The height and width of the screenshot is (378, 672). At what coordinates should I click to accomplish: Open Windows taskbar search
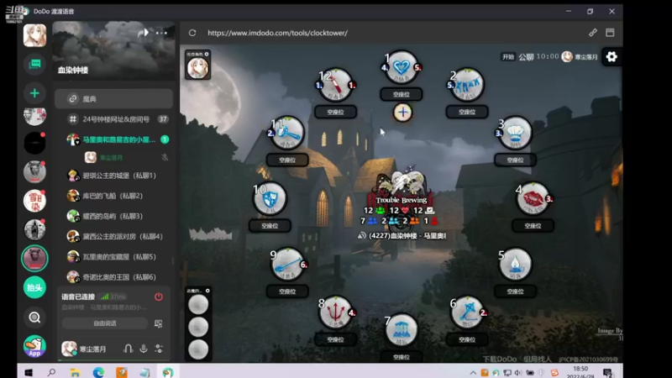(51, 372)
